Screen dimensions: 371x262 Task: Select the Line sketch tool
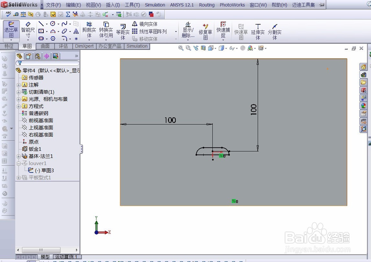[x=41, y=23]
